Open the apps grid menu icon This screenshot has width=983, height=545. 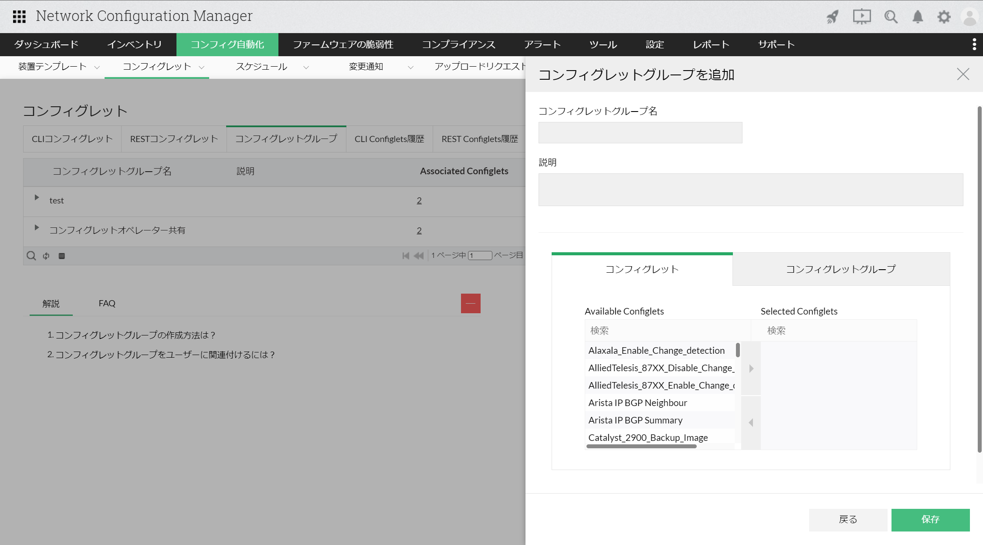point(19,17)
